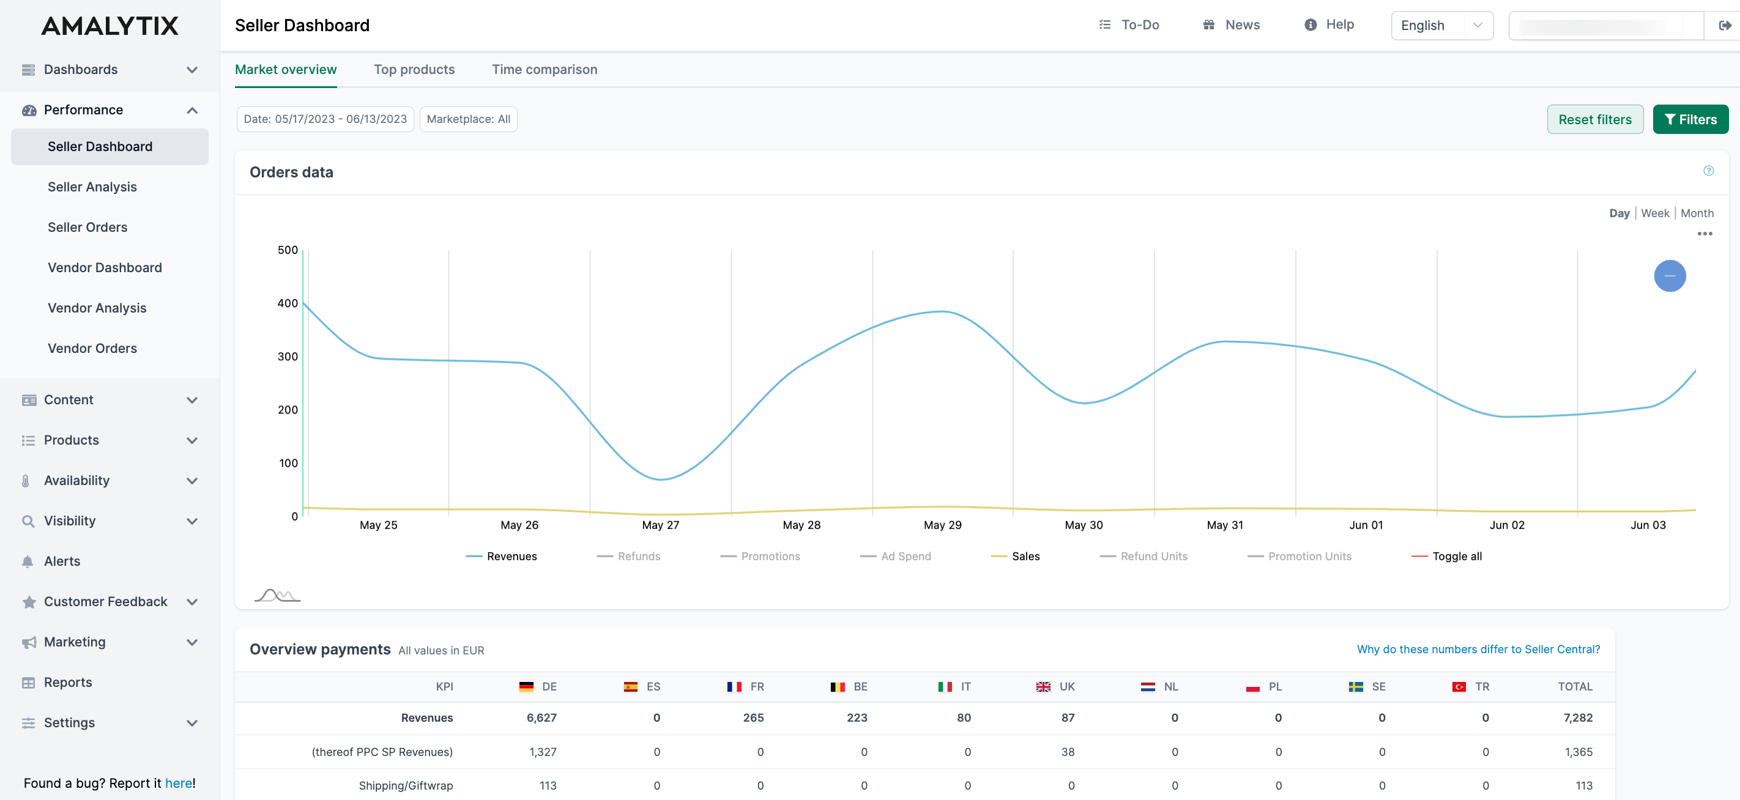Expand the Products menu chevron
Image resolution: width=1740 pixels, height=800 pixels.
point(192,440)
